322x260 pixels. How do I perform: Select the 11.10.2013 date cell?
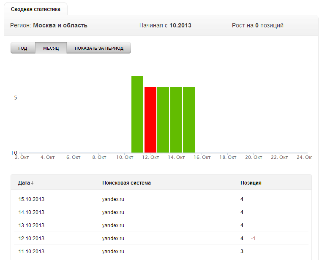[31, 252]
